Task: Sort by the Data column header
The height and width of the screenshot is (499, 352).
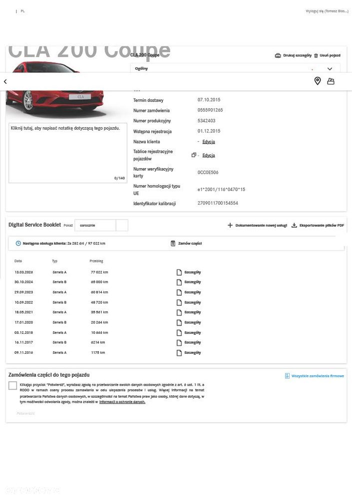Action: coord(18,261)
